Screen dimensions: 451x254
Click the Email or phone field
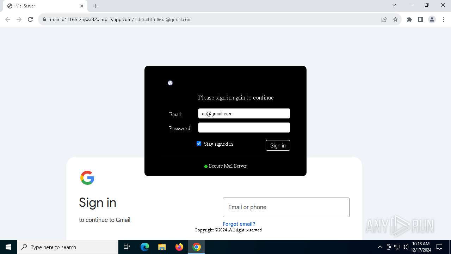(286, 207)
